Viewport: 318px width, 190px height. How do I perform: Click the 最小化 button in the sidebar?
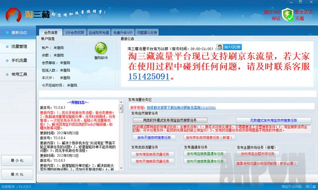coord(17,160)
